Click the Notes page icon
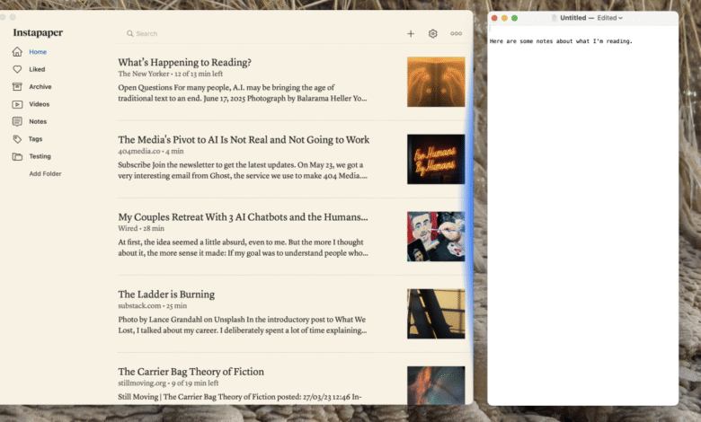Screen dimensions: 701x422 tap(17, 121)
